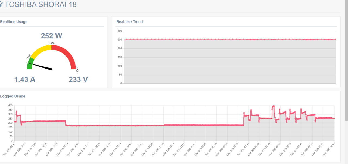Click the Mar 26th 03:40 time axis label
This screenshot has width=348, height=164.
coord(243,149)
